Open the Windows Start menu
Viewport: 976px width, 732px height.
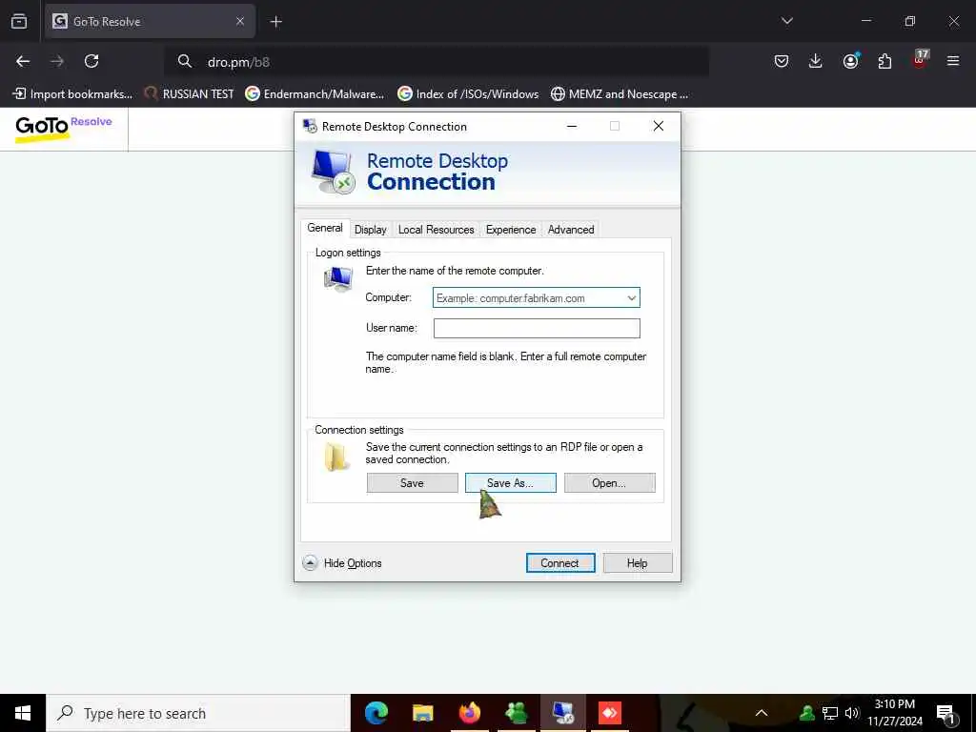pyautogui.click(x=23, y=713)
